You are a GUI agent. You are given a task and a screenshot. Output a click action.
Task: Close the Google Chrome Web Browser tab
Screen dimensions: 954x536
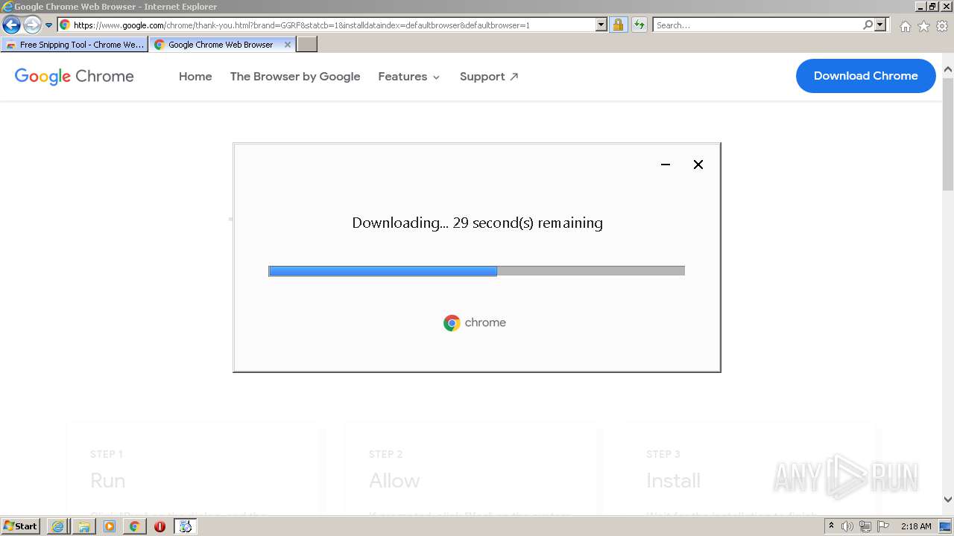pos(288,45)
